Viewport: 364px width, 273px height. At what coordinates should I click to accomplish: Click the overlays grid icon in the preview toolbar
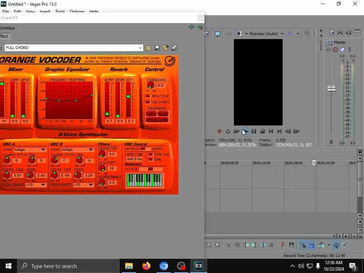pos(290,34)
